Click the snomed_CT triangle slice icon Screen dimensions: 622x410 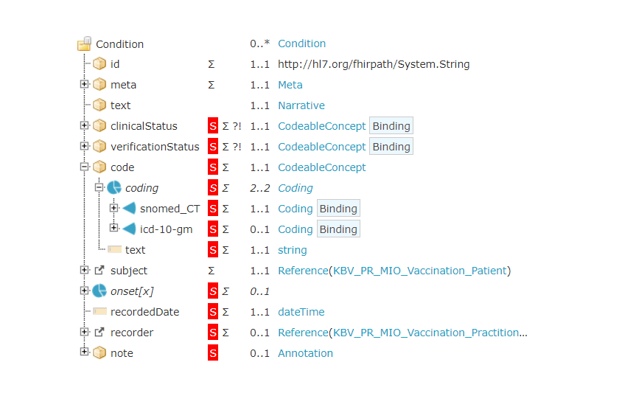coord(129,209)
